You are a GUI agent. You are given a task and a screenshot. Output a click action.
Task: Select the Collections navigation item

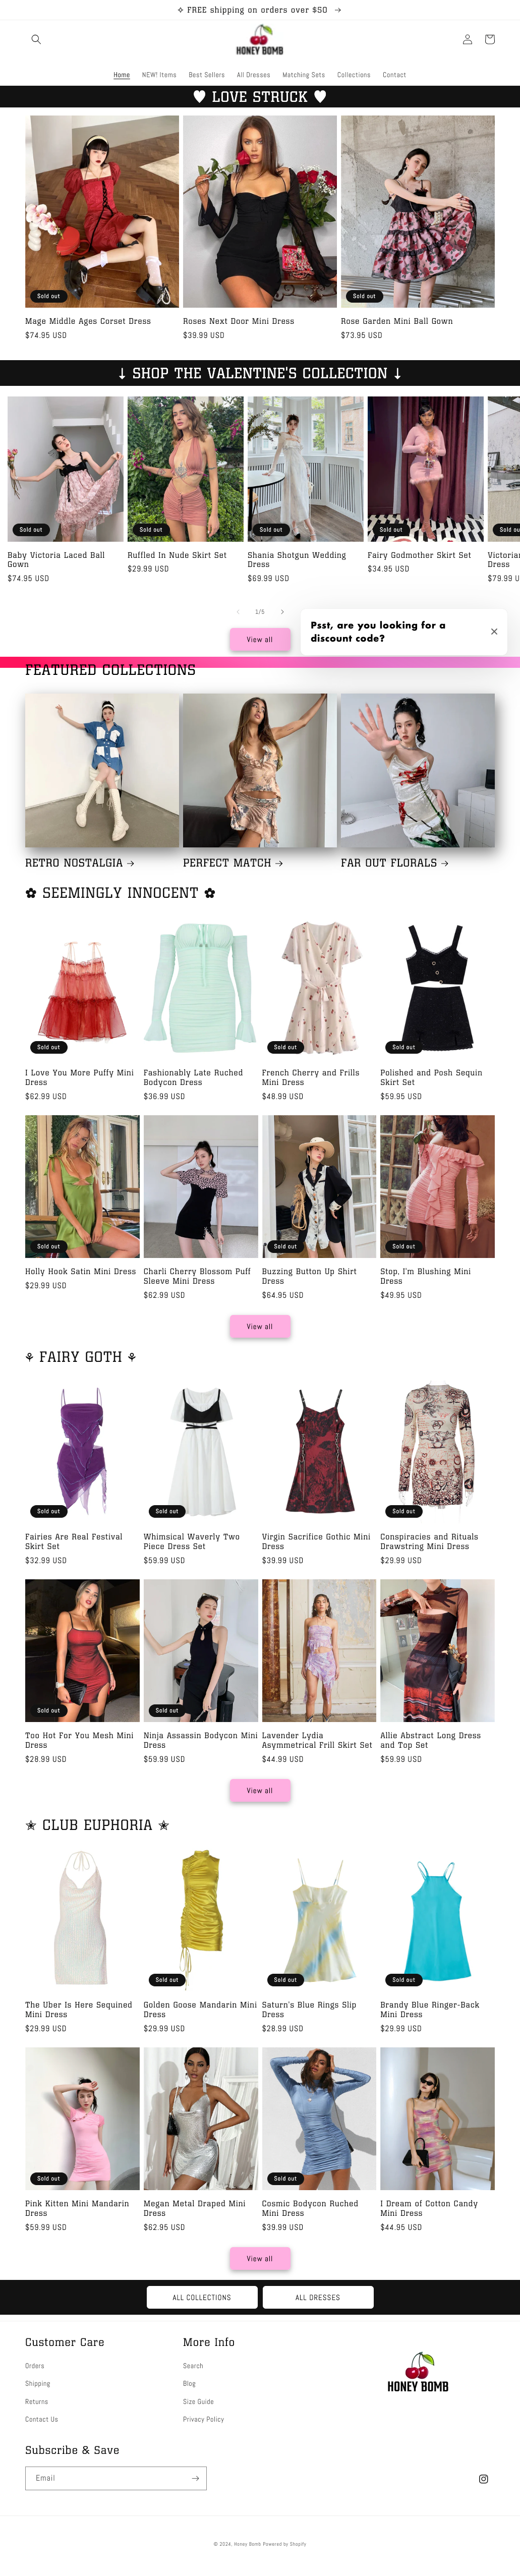[x=354, y=75]
